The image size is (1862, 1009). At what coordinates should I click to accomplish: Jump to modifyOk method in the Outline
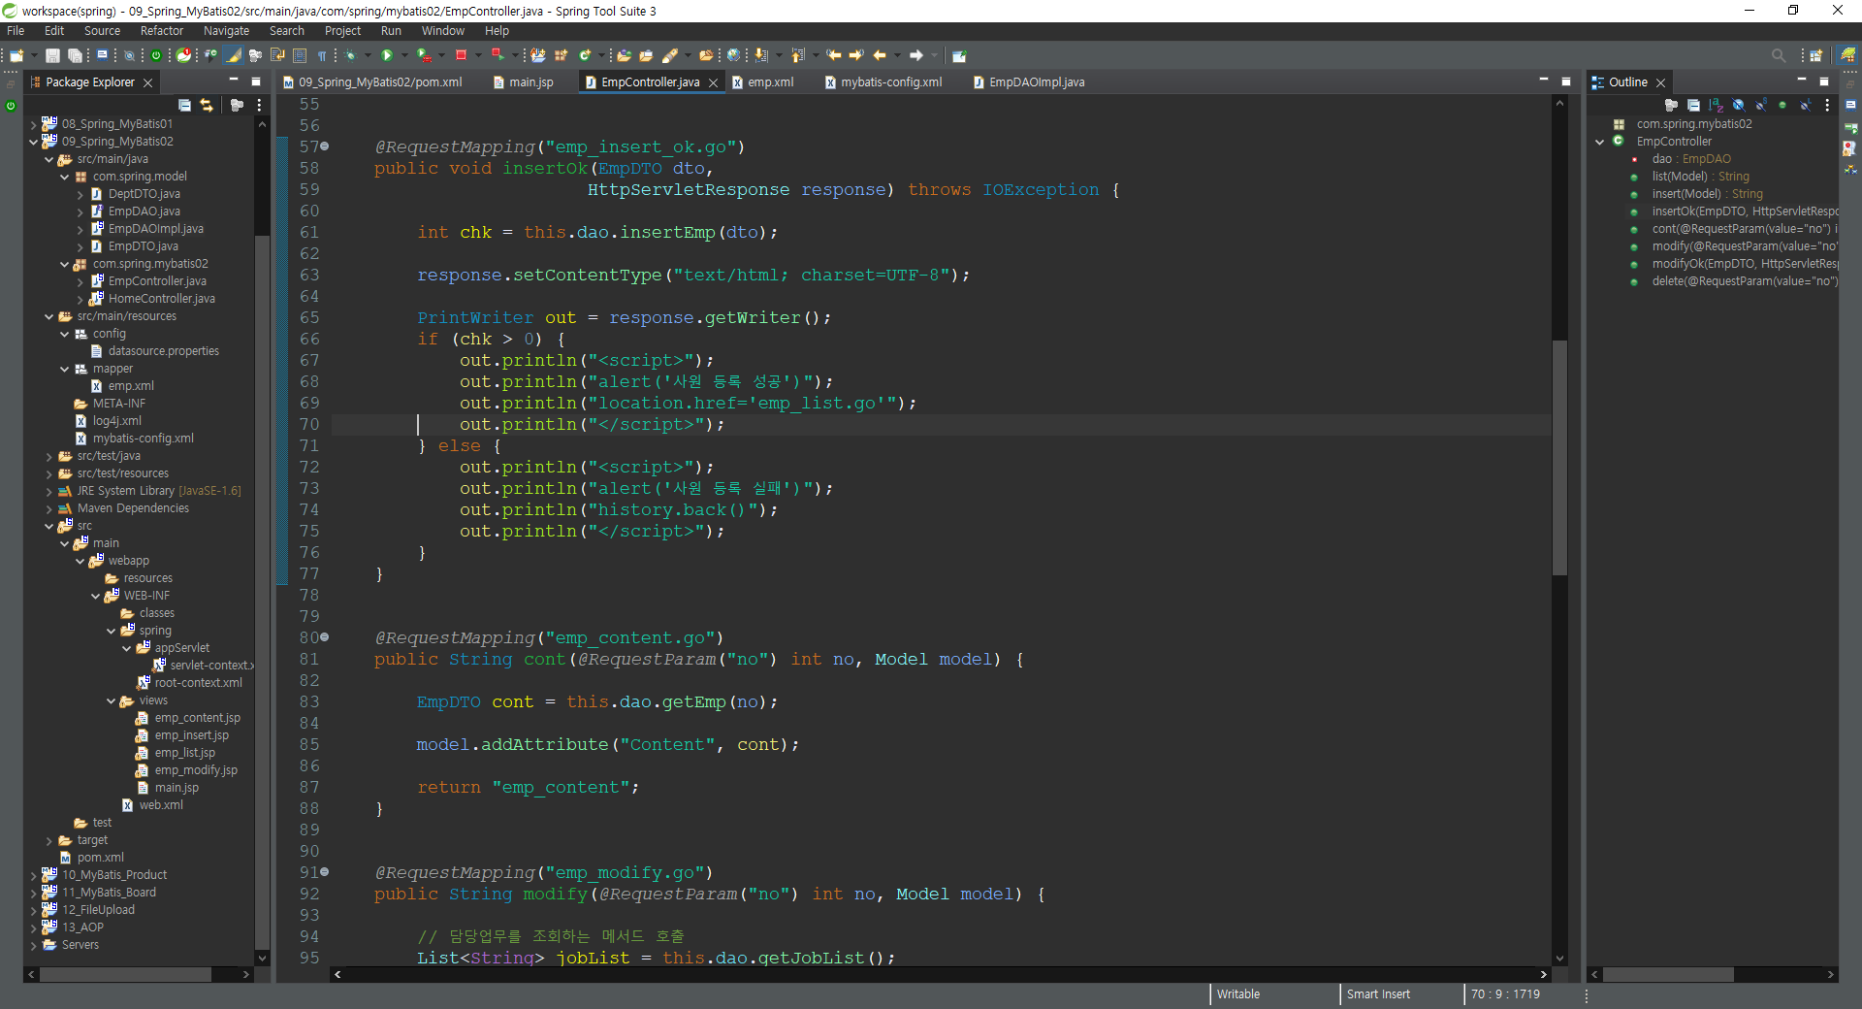tap(1744, 264)
